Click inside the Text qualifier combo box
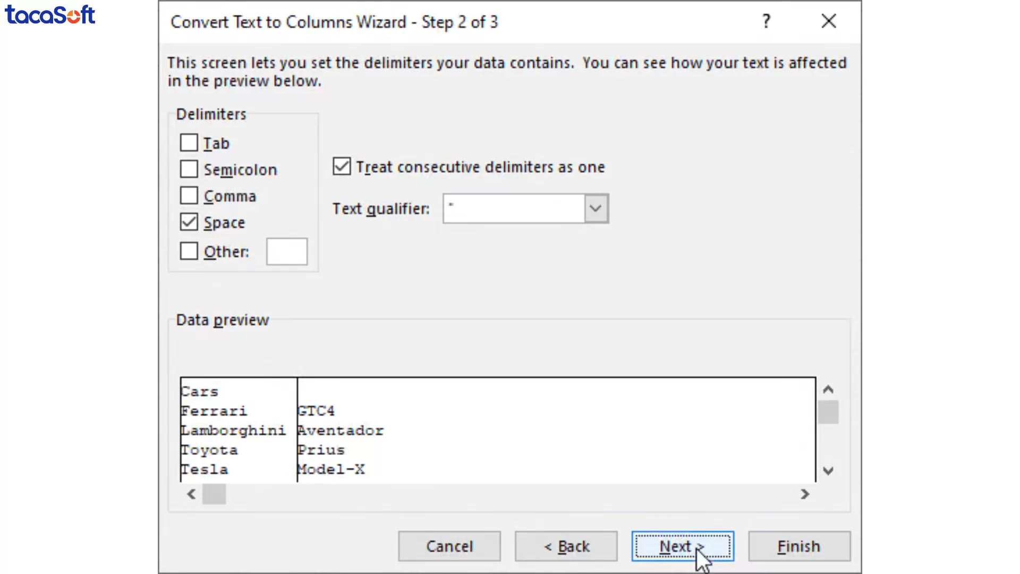This screenshot has width=1020, height=574. (513, 208)
